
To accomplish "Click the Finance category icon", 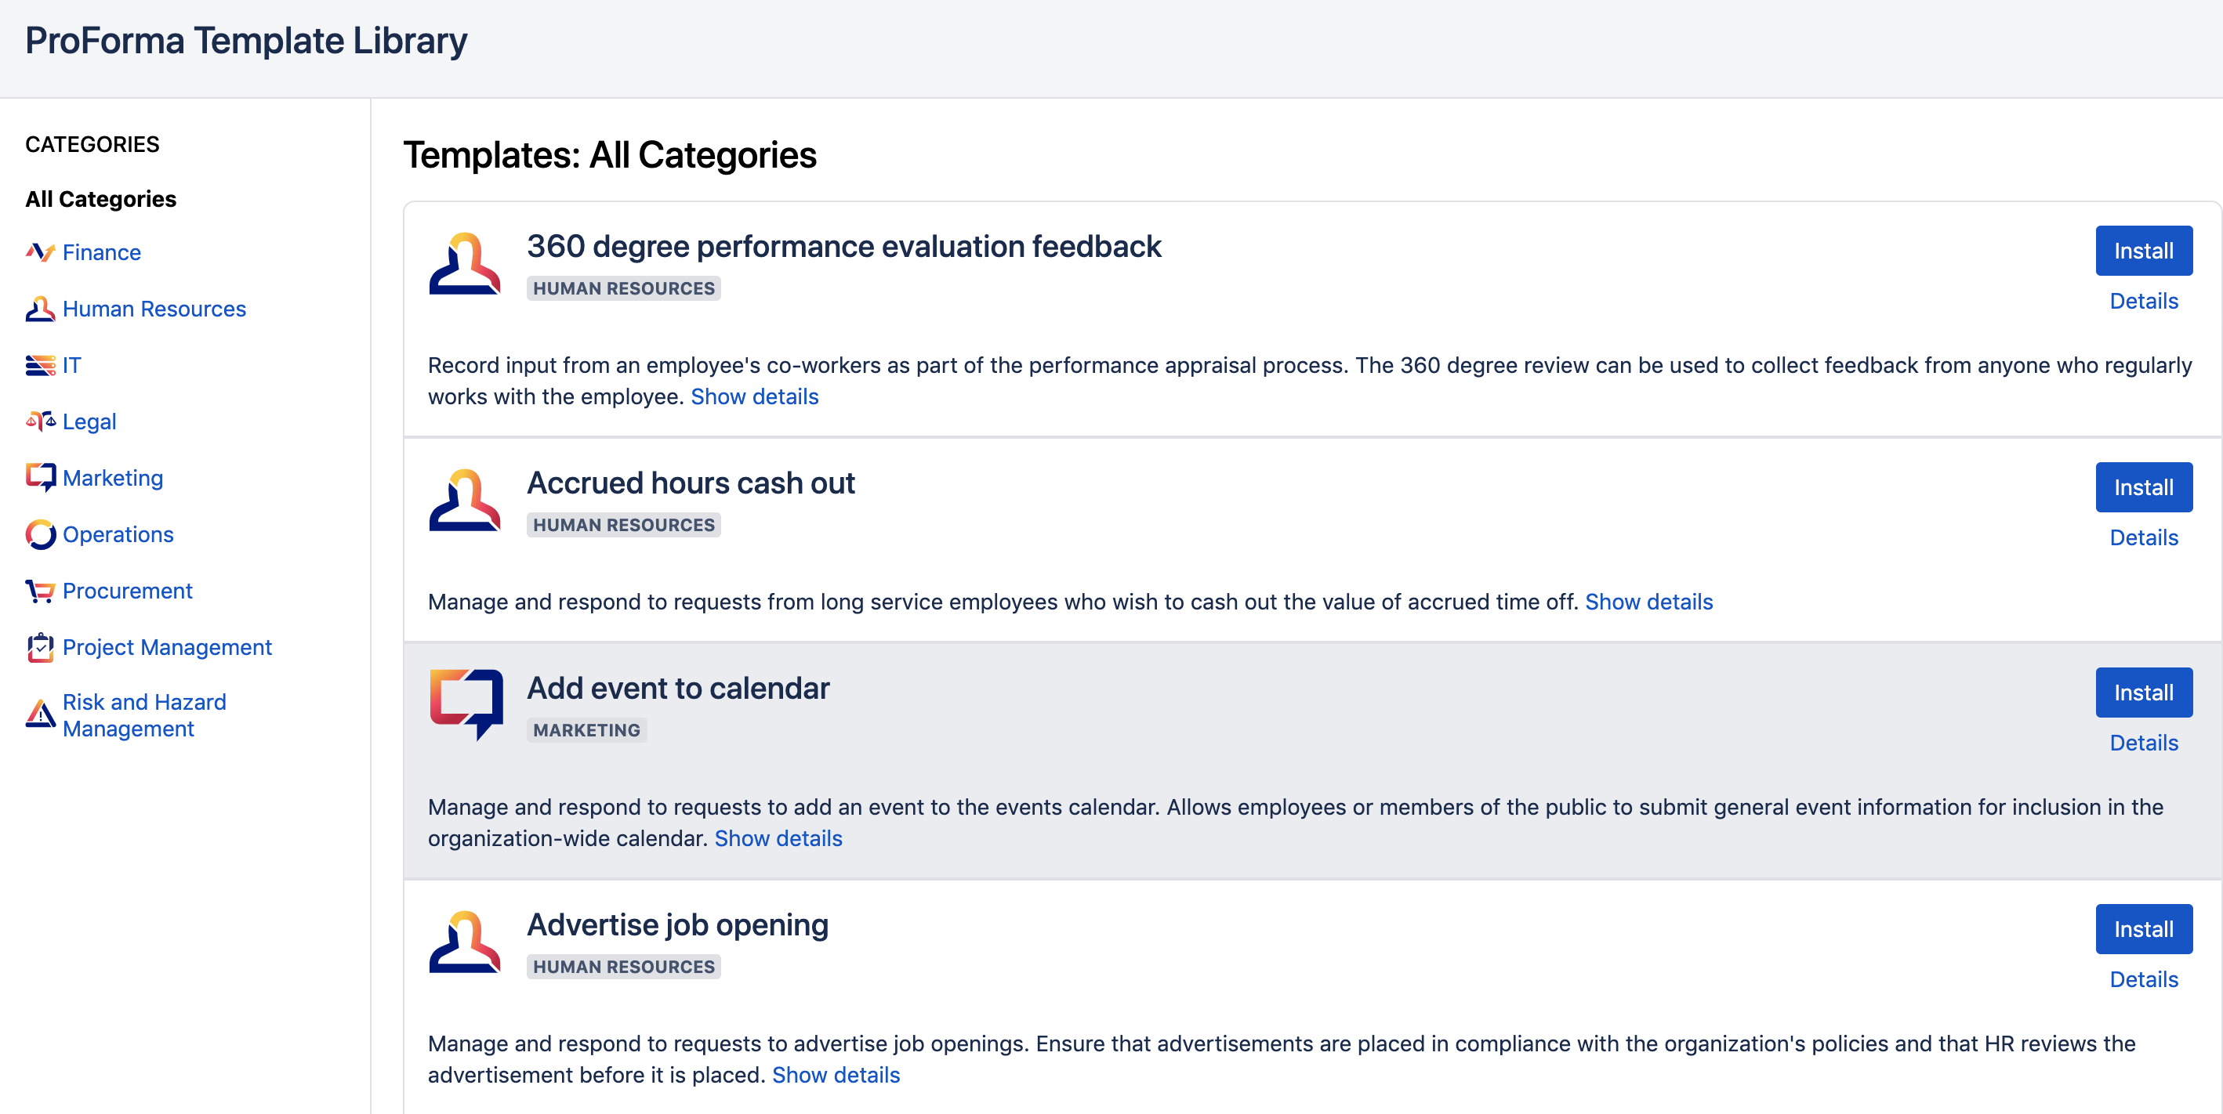I will (40, 251).
